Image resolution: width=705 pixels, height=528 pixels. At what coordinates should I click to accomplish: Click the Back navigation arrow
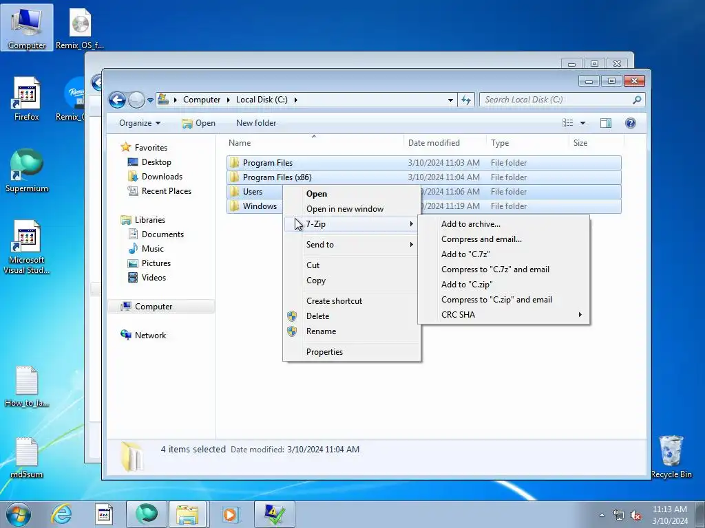click(117, 100)
